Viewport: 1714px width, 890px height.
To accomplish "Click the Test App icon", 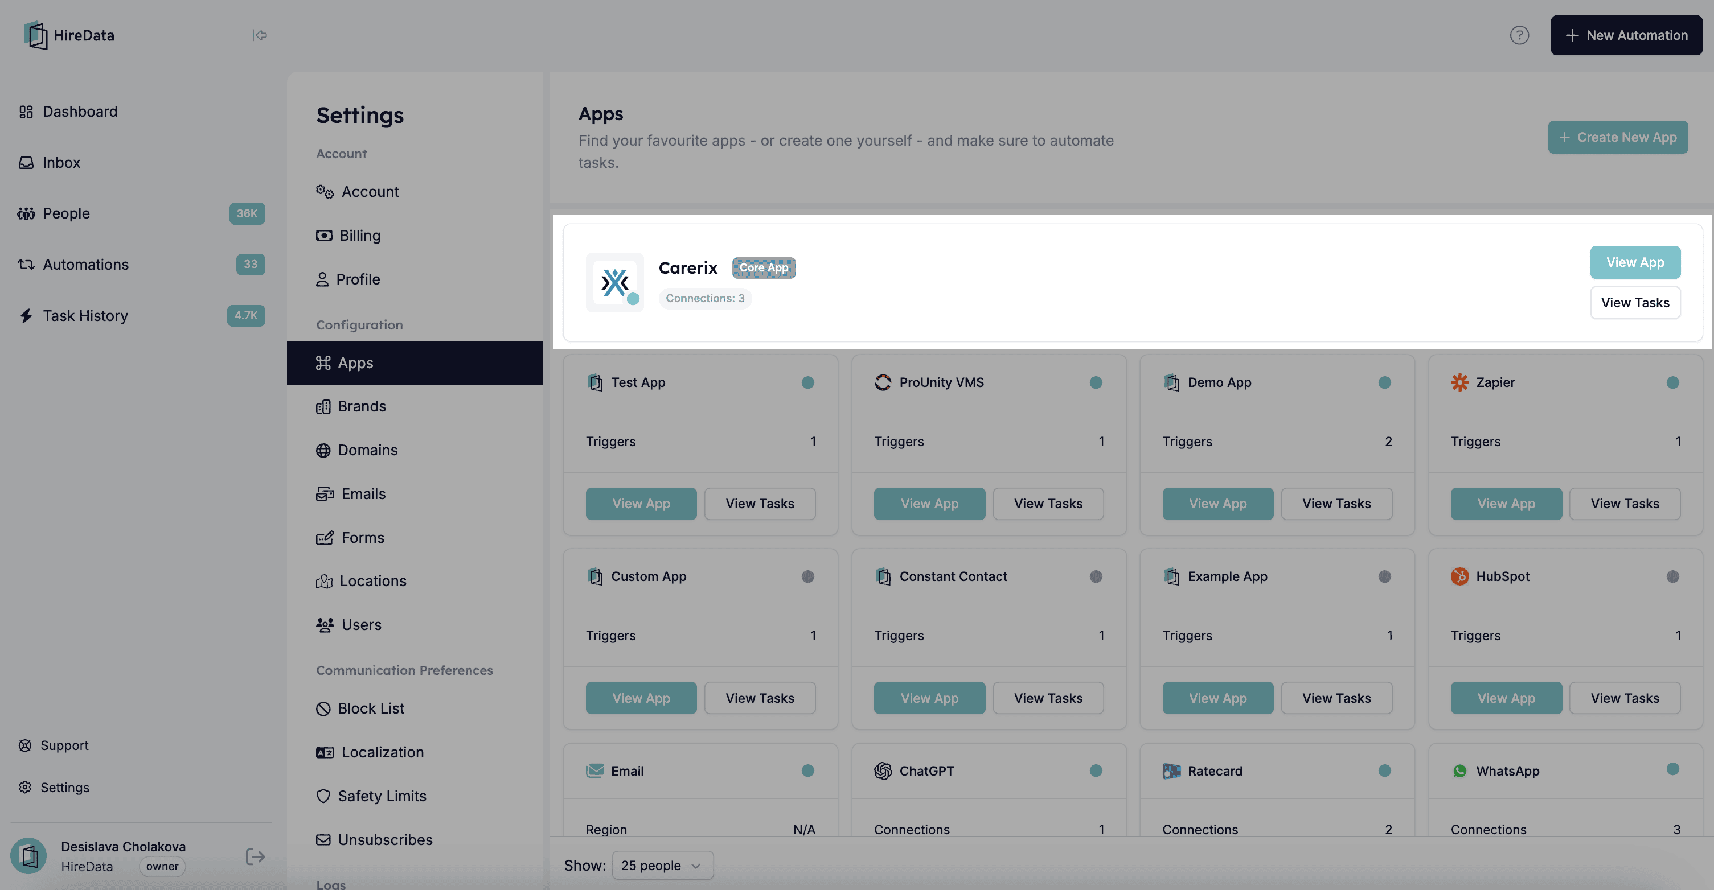I will [x=595, y=382].
